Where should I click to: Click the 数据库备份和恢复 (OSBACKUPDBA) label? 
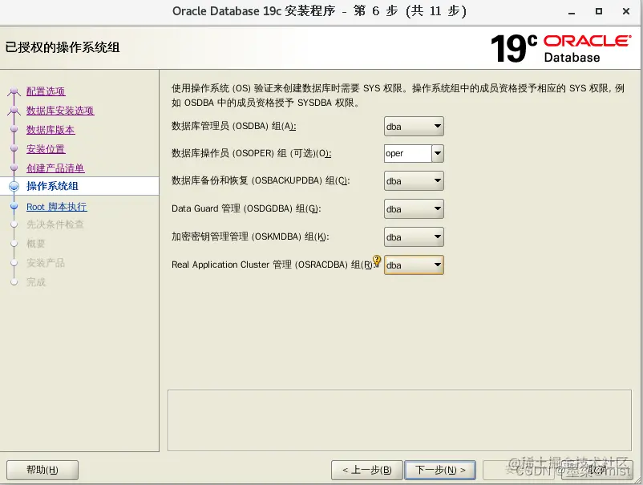[261, 180]
